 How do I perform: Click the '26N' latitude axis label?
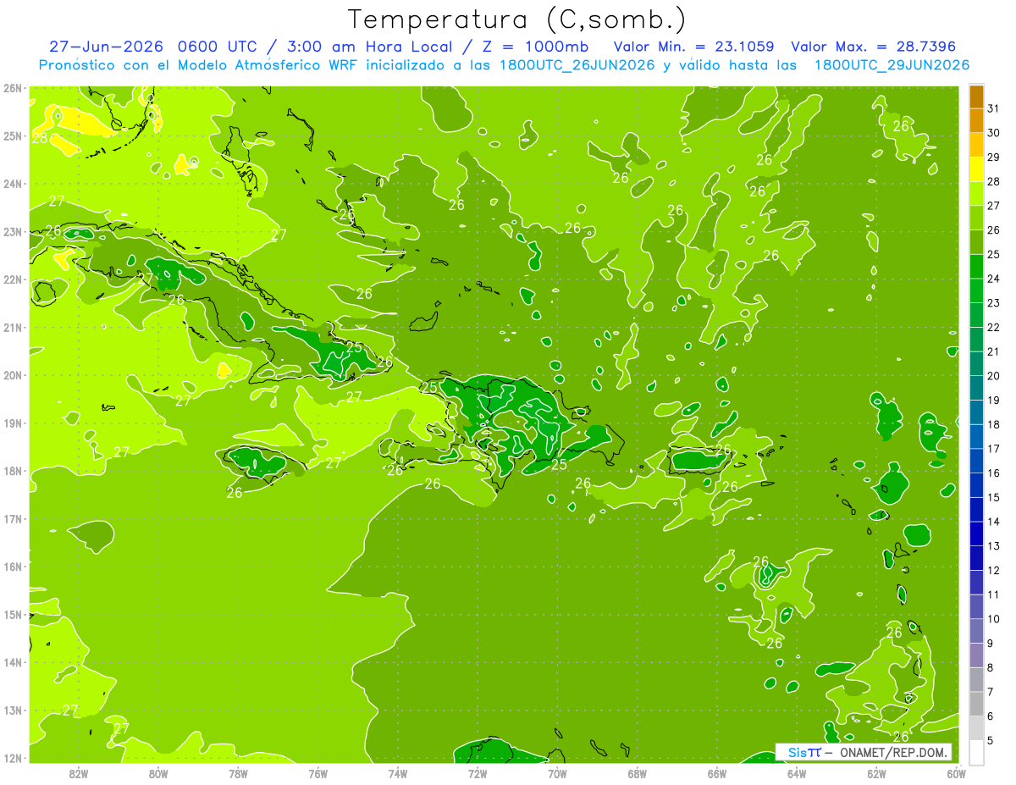click(x=13, y=88)
